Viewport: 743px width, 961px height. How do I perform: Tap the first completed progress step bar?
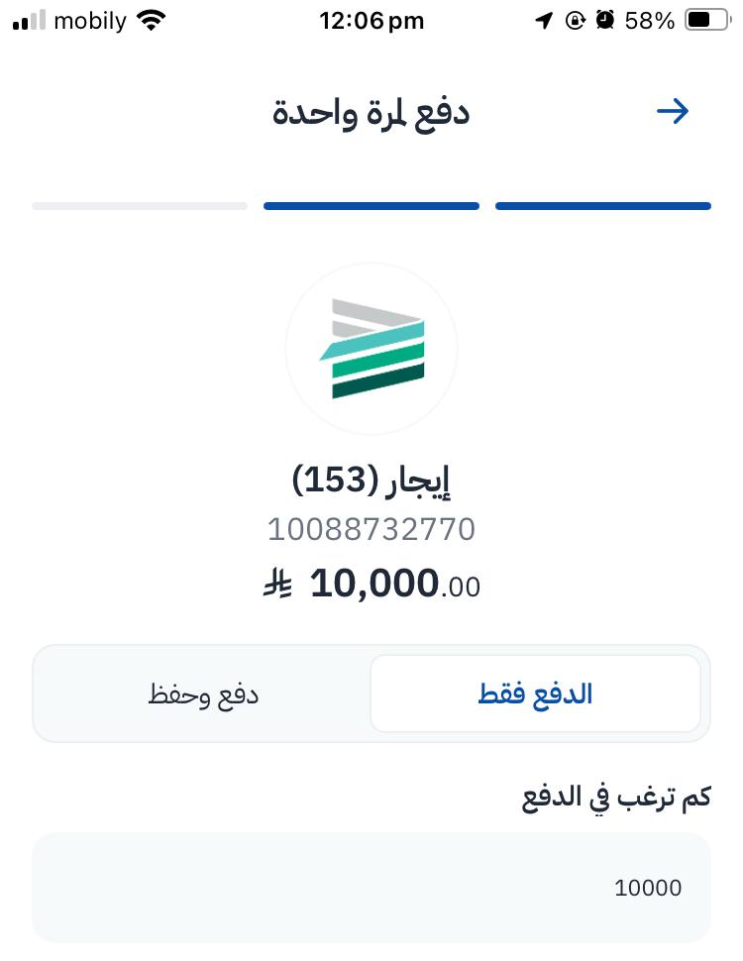(602, 206)
